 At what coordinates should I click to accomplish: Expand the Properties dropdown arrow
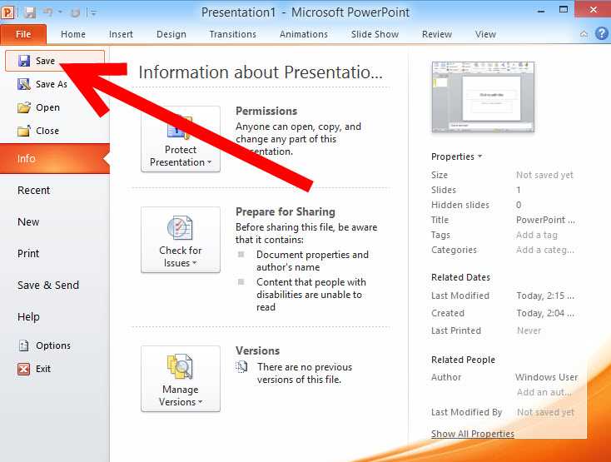tap(480, 156)
